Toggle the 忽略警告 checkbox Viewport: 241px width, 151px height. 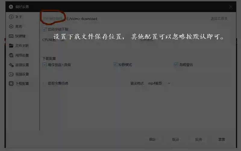coord(176,65)
